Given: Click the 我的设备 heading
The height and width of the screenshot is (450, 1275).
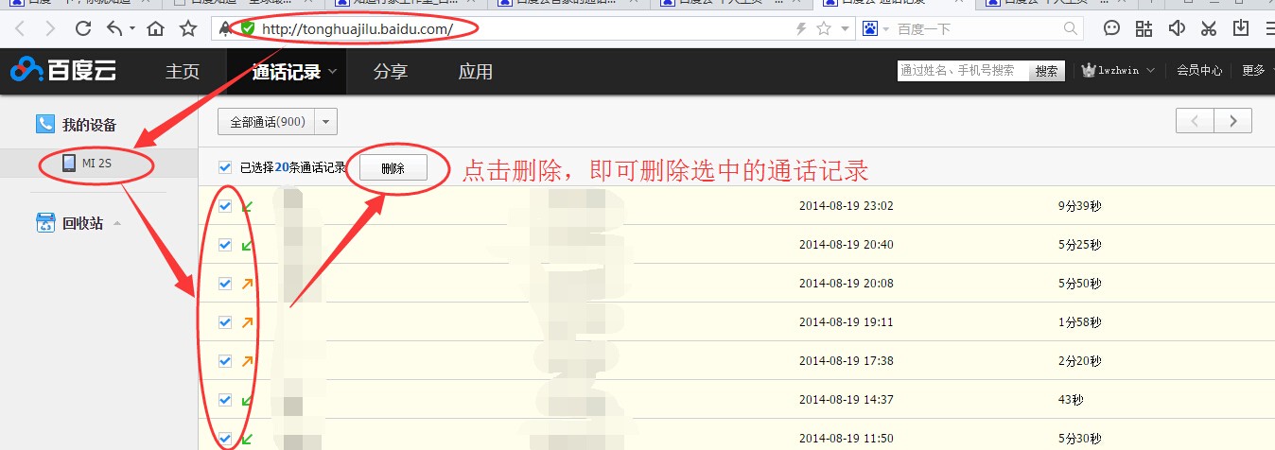Looking at the screenshot, I should click(x=90, y=125).
